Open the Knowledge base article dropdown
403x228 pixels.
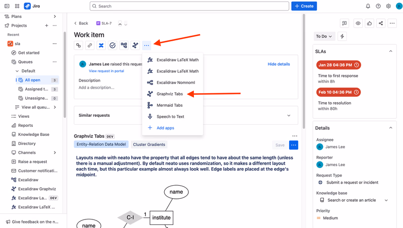coord(386,200)
